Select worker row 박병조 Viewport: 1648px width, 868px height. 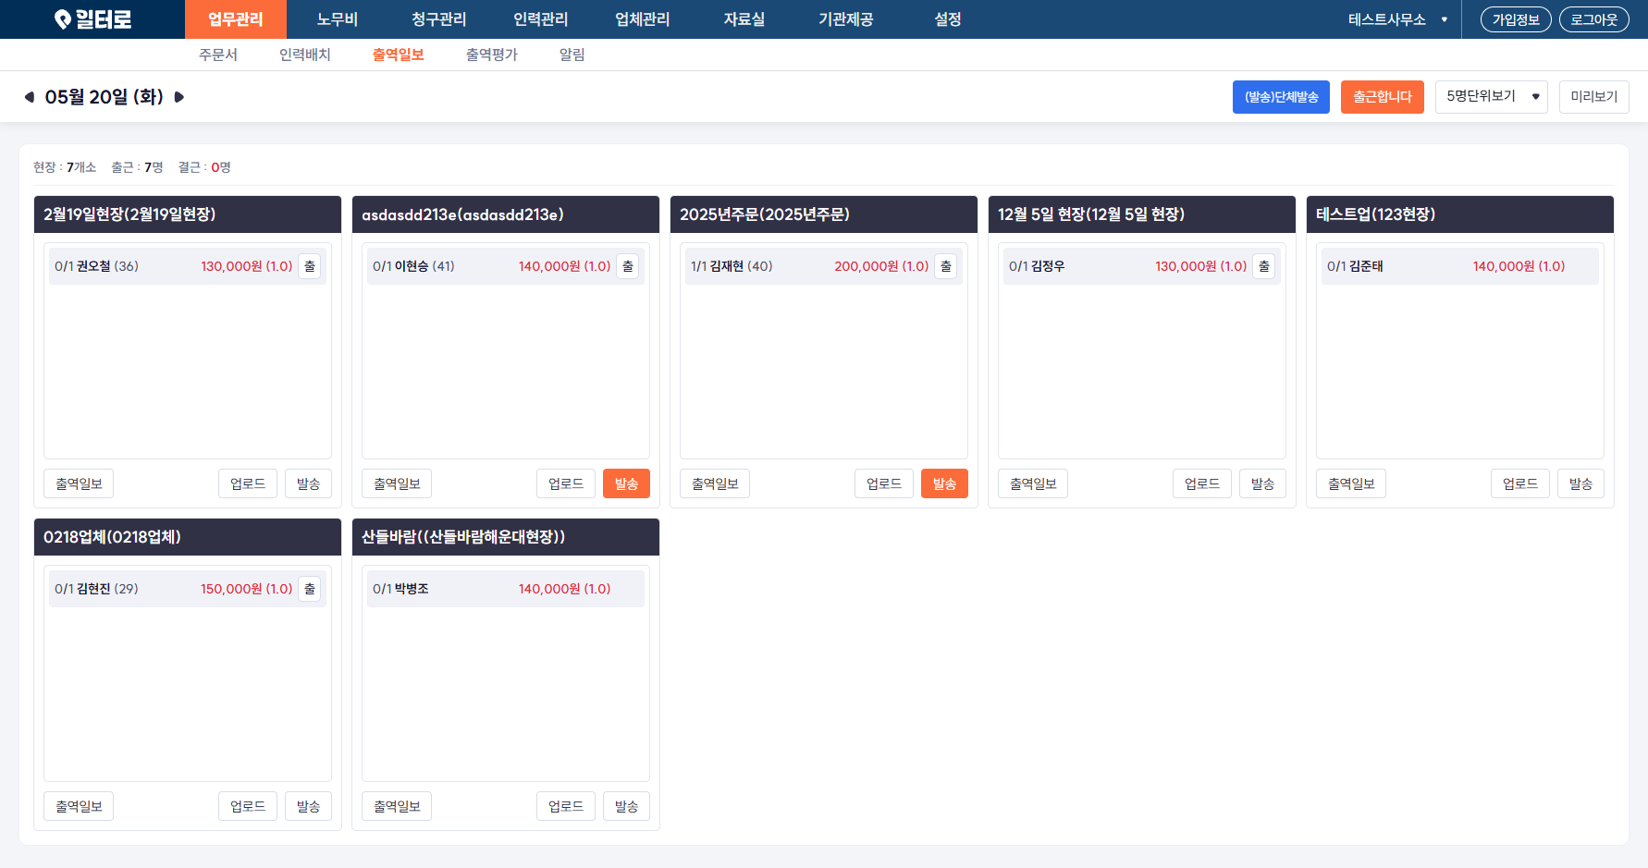point(506,589)
